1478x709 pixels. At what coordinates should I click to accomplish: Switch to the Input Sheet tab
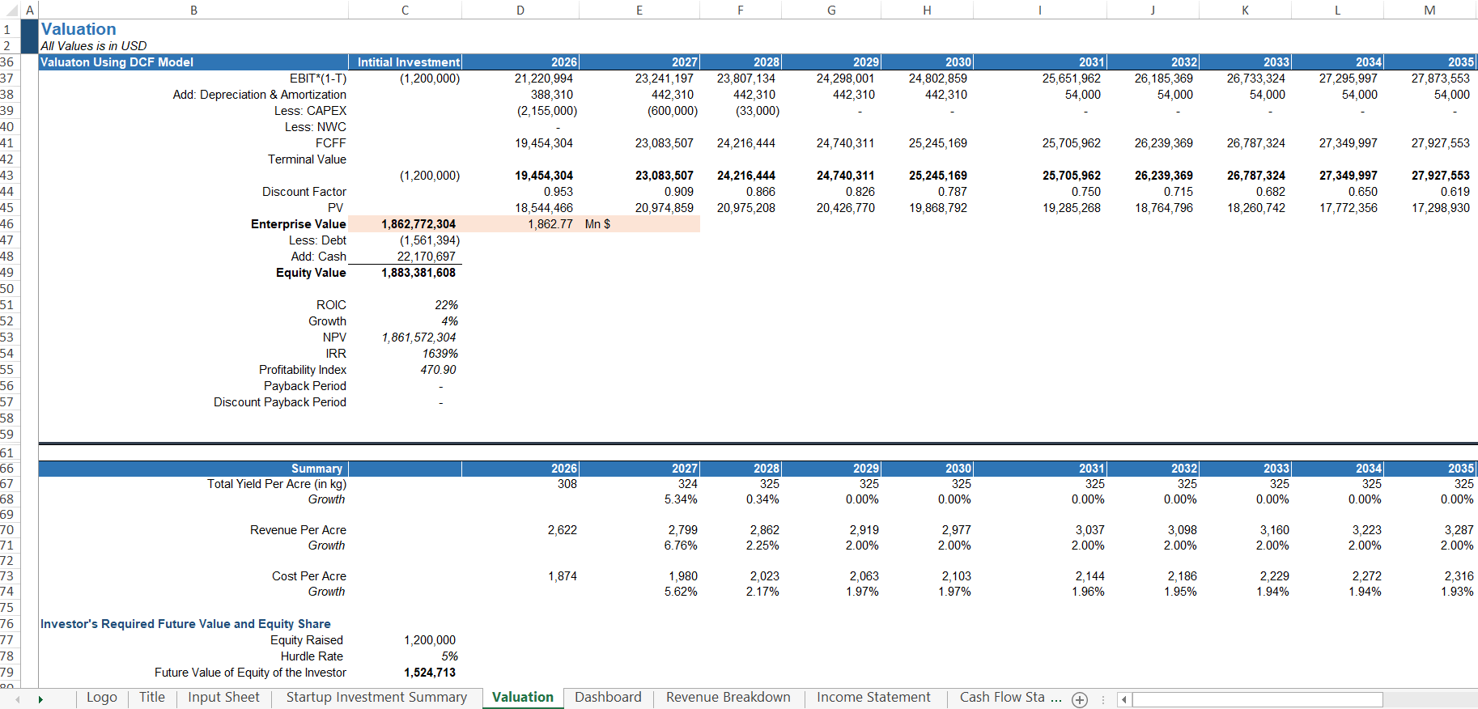tap(223, 698)
